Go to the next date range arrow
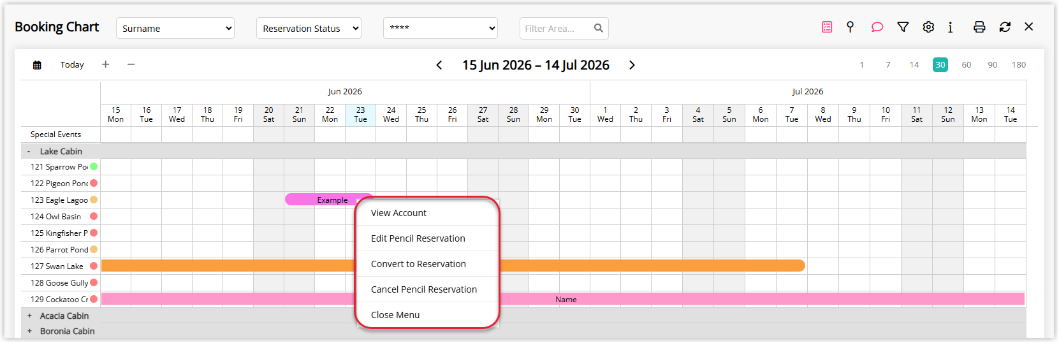 (632, 65)
